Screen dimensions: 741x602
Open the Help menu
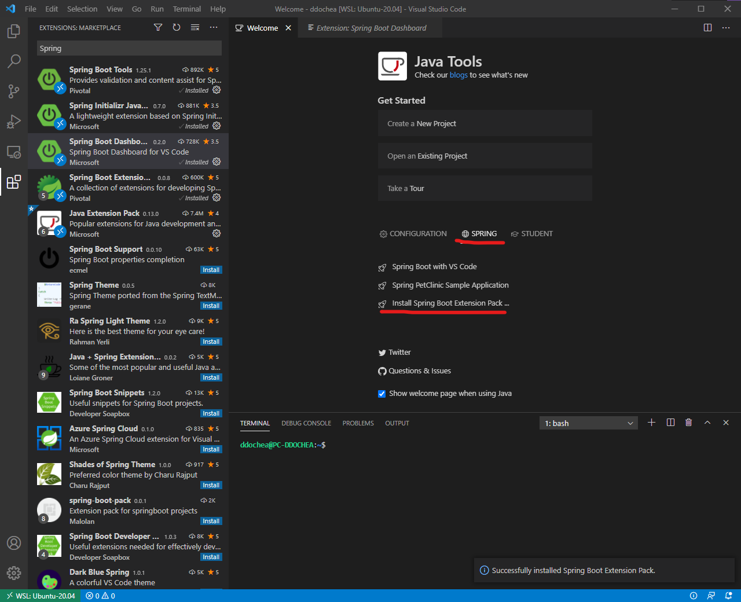tap(218, 9)
